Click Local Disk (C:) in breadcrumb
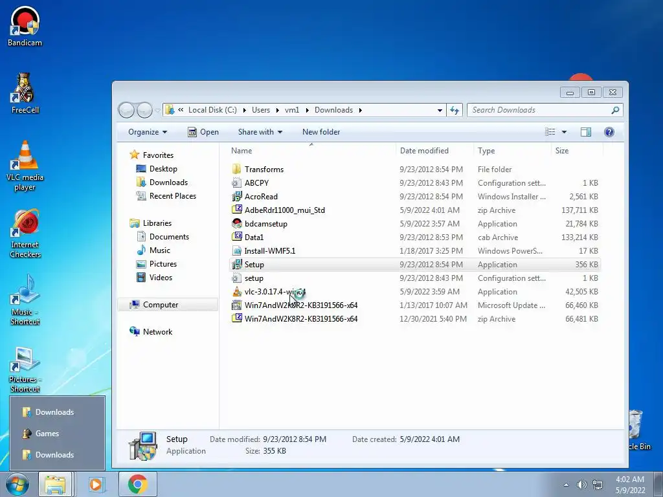The image size is (663, 497). coord(212,110)
